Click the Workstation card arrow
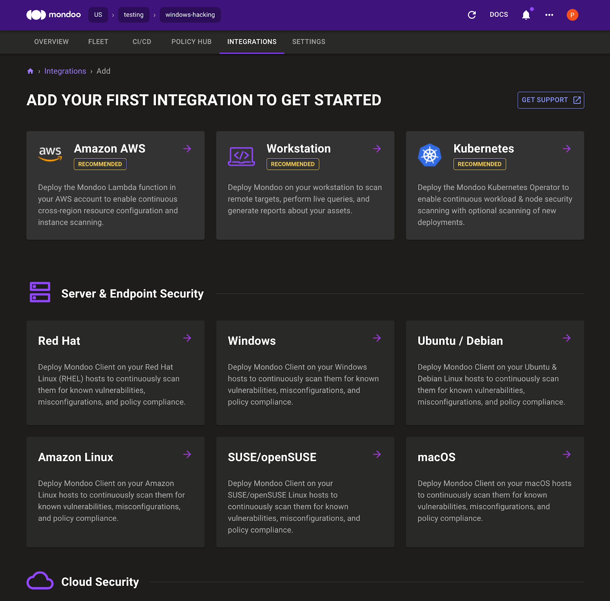Screen dimensions: 610x601 pyautogui.click(x=377, y=148)
